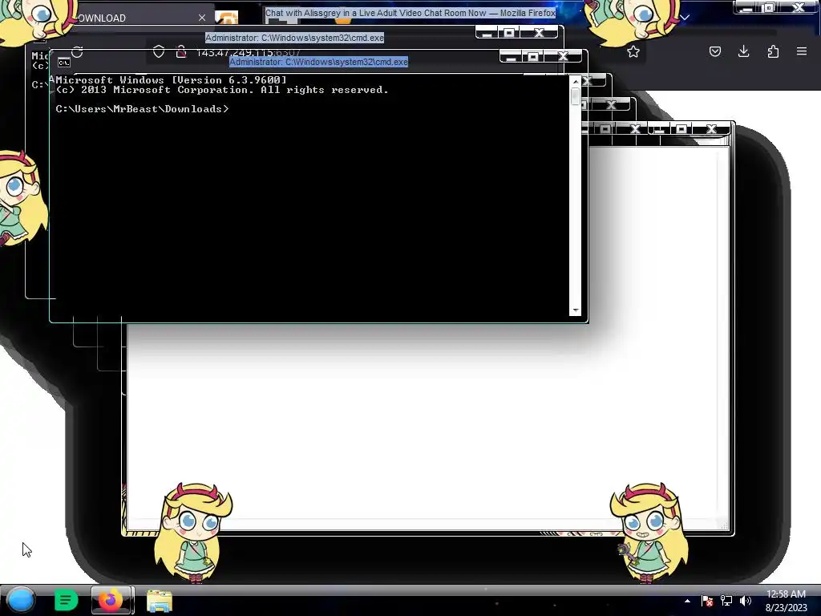Close the front cmd.exe window

pyautogui.click(x=564, y=57)
